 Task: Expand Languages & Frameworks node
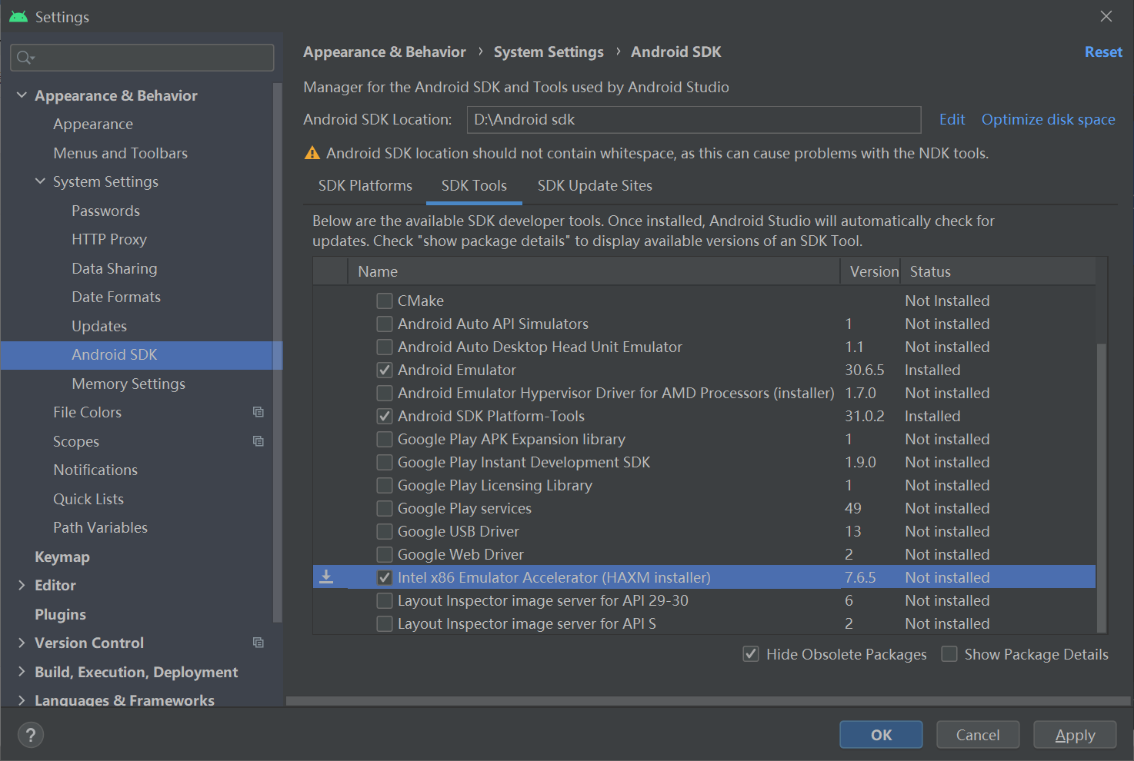22,700
